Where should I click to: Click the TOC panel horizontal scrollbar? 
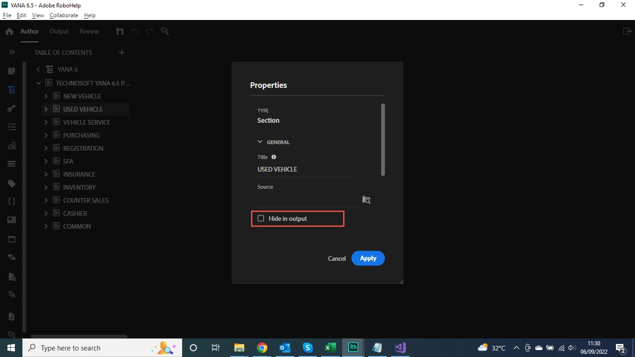point(79,337)
